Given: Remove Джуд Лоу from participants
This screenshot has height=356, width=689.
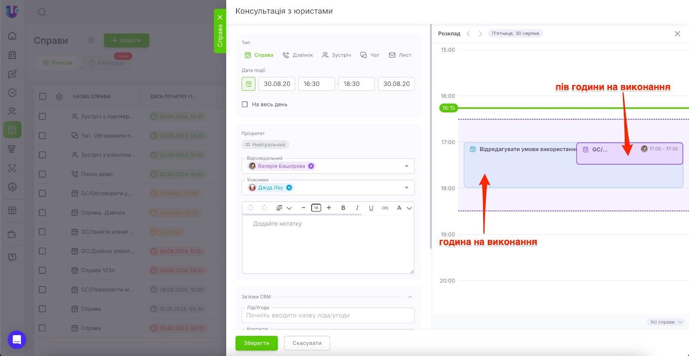Looking at the screenshot, I should pyautogui.click(x=289, y=188).
